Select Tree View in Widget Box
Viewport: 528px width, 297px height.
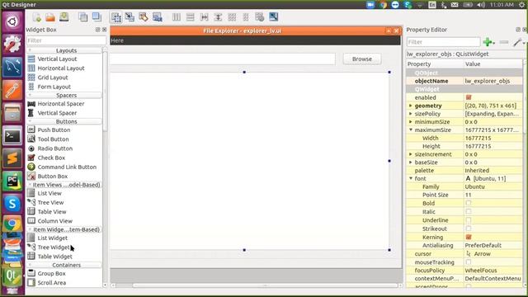50,202
